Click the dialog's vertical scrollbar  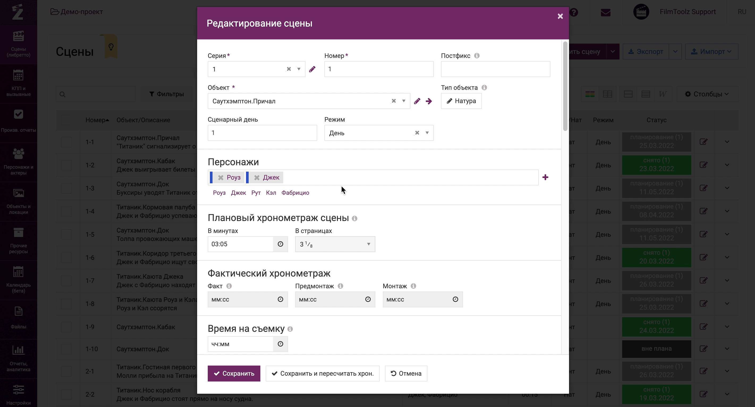[x=565, y=86]
